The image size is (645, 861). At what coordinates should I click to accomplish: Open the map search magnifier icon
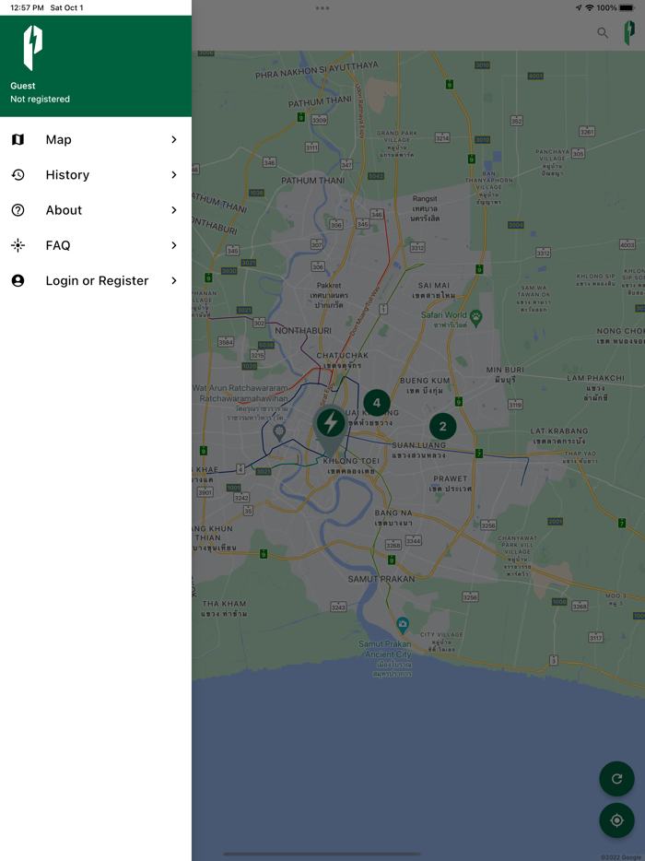tap(603, 33)
